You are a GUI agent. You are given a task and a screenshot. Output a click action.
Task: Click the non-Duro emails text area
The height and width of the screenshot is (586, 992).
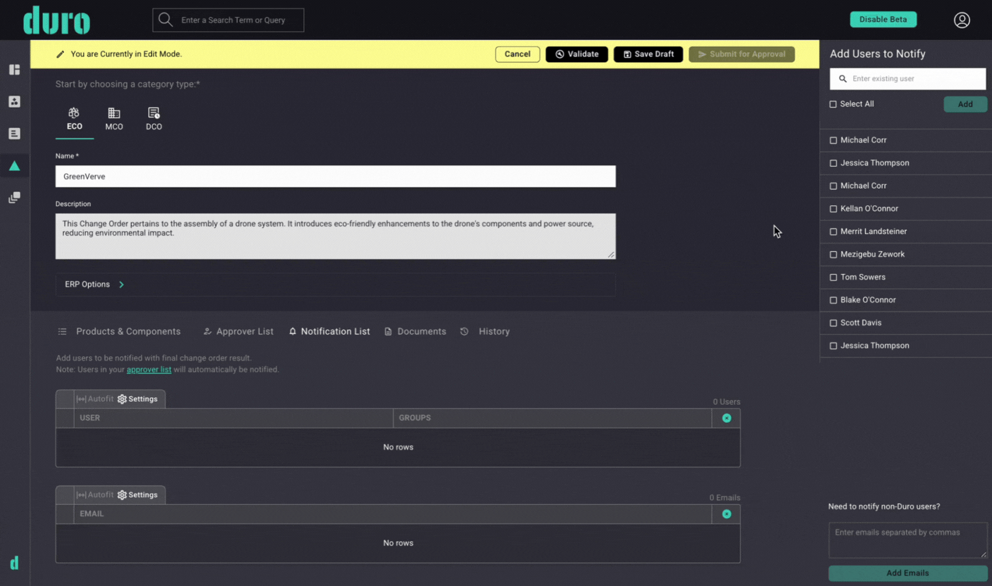click(x=908, y=541)
